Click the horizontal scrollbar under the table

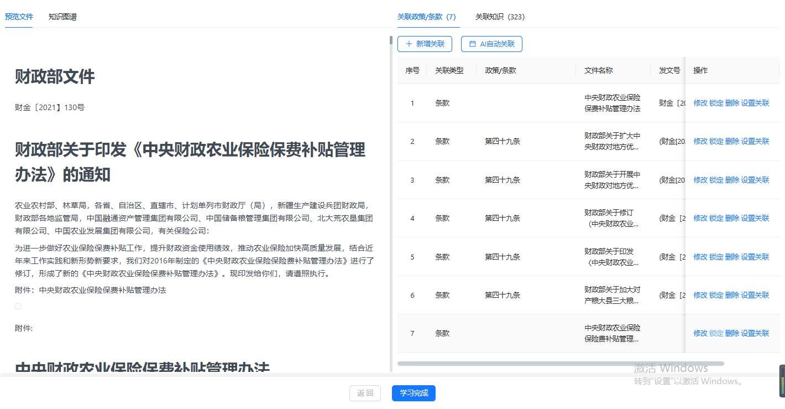click(x=561, y=364)
